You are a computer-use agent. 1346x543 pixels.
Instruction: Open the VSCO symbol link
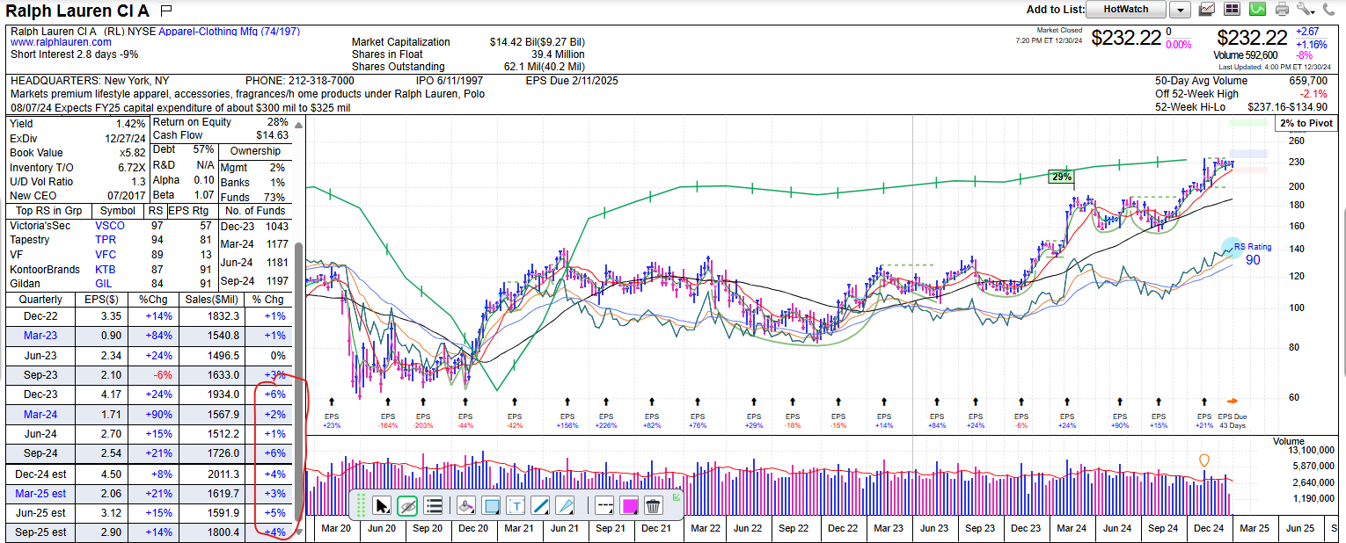111,226
